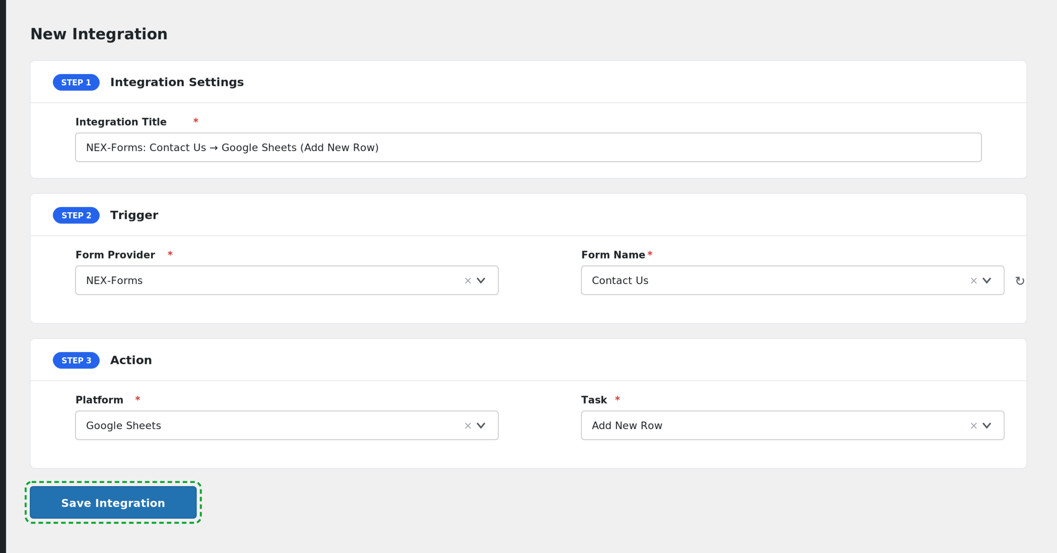The width and height of the screenshot is (1057, 553).
Task: Click the Save Integration button
Action: (113, 503)
